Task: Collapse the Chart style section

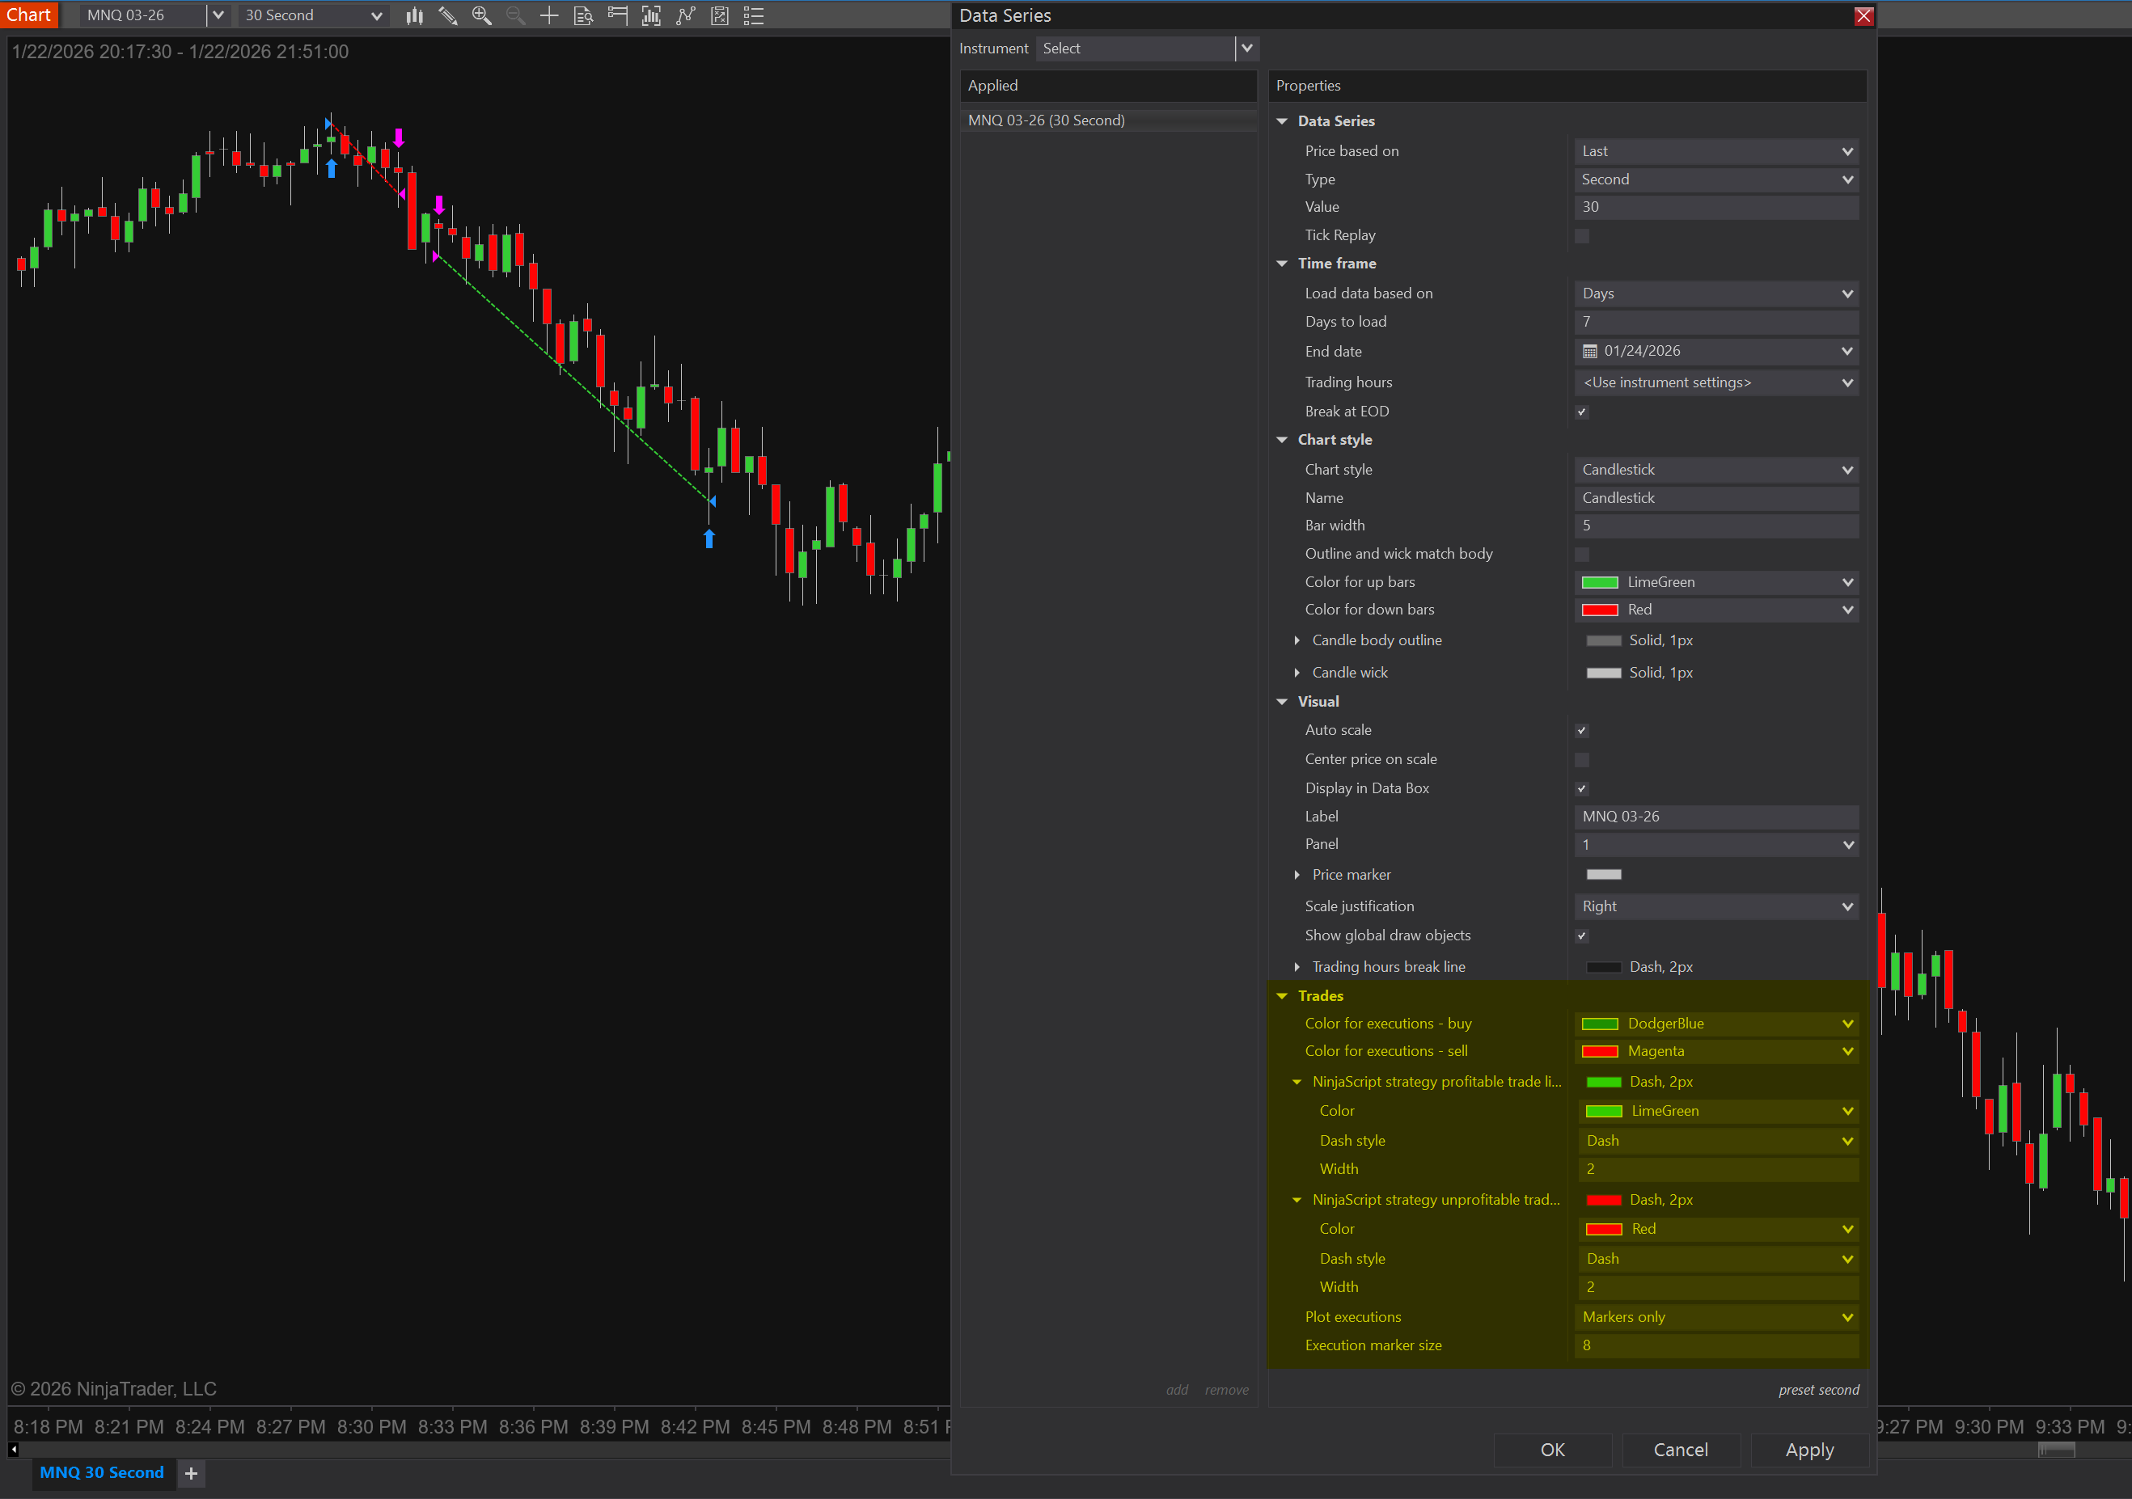Action: [1281, 440]
